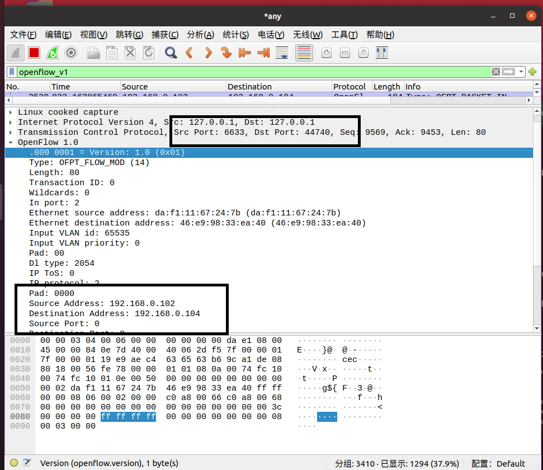Stop the running capture with the red square
This screenshot has height=470, width=543.
point(34,53)
